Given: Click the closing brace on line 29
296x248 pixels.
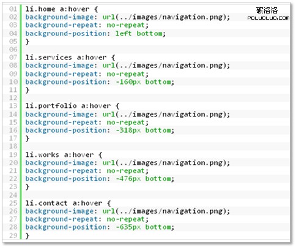Looking at the screenshot, I should tap(28, 236).
